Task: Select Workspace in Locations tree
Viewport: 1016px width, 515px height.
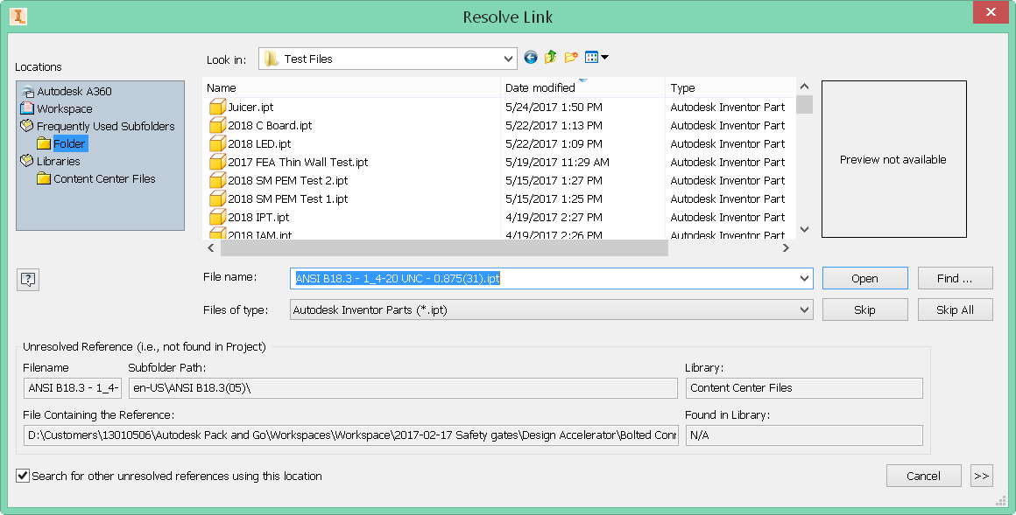Action: pyautogui.click(x=65, y=108)
